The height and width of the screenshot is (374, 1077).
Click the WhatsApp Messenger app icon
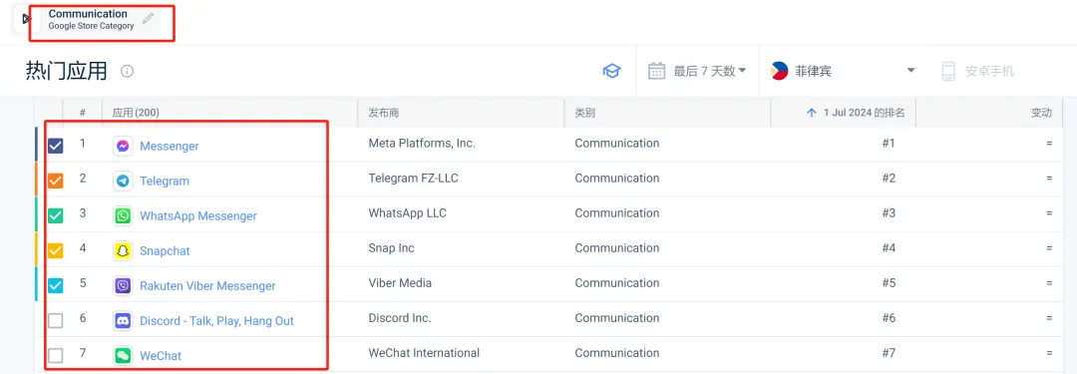[123, 215]
